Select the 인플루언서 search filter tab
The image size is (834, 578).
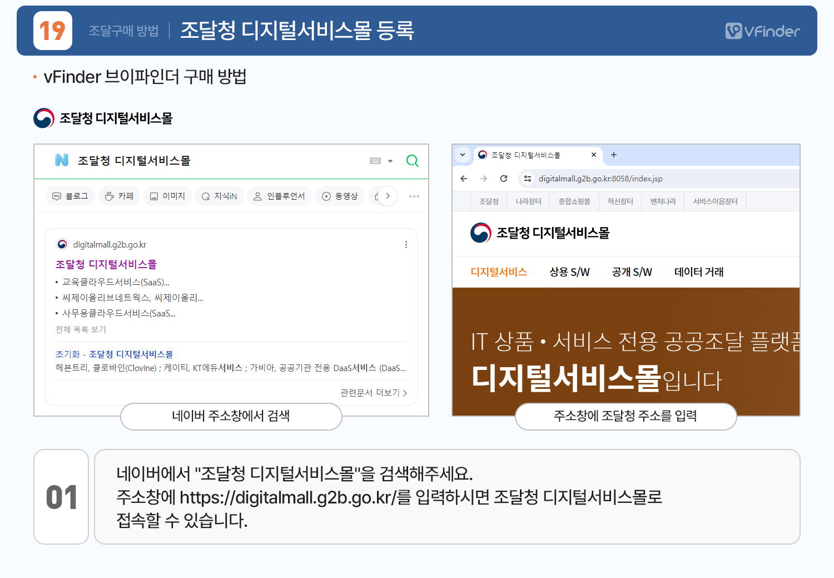[279, 196]
